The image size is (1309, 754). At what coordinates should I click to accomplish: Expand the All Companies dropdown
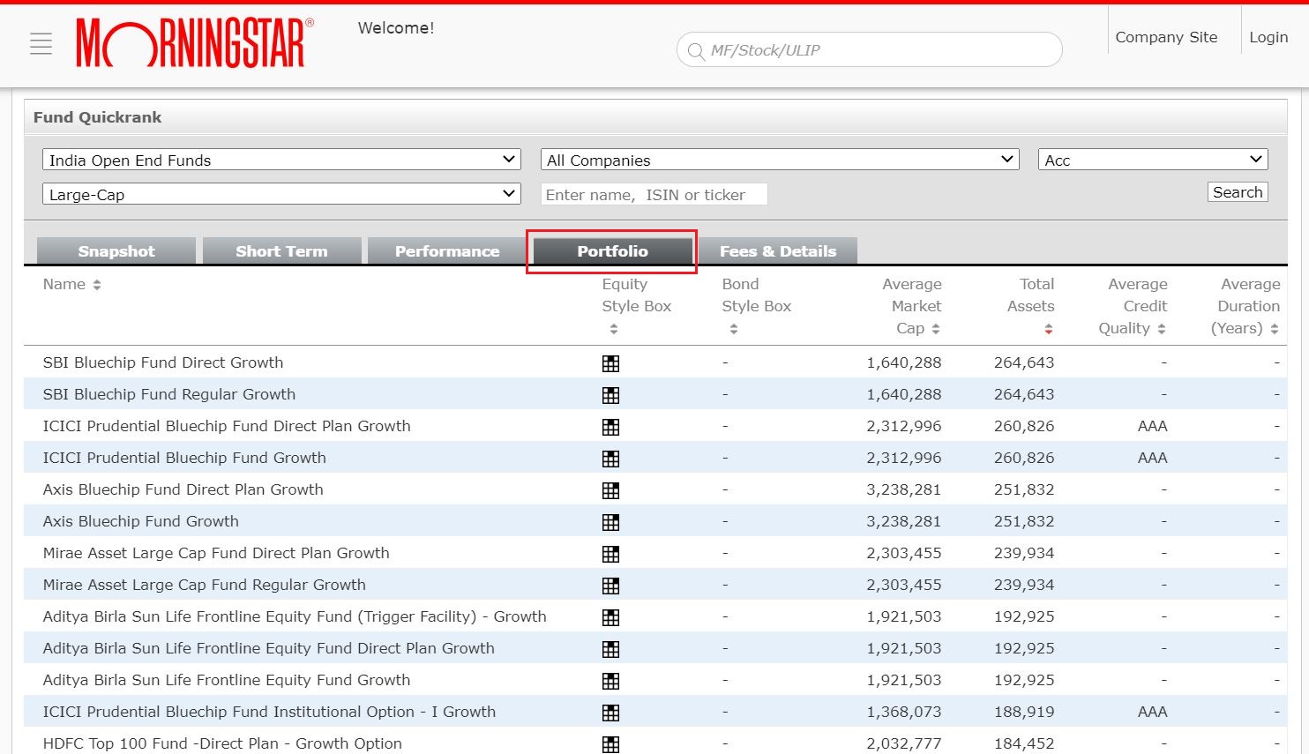[780, 160]
